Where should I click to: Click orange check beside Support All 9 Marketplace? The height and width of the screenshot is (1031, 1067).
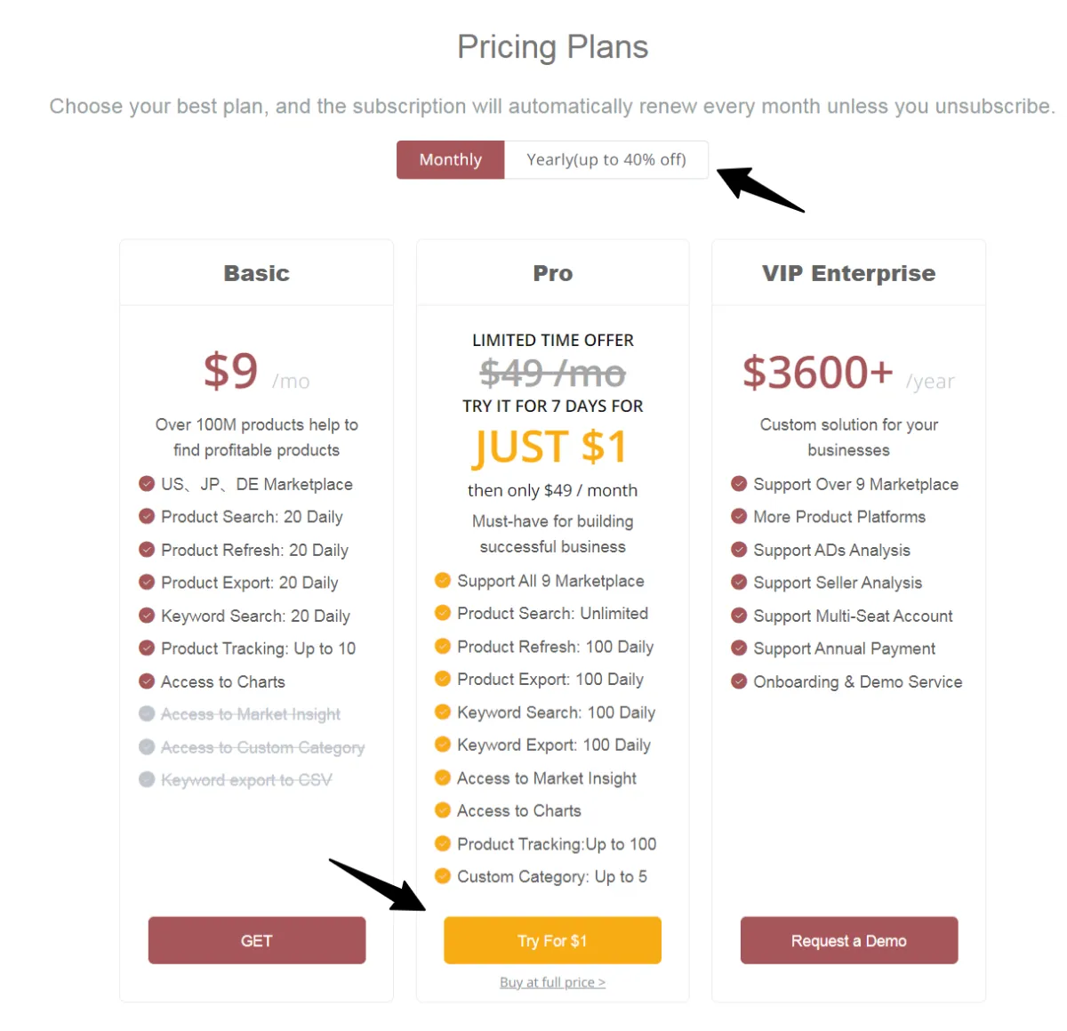[x=442, y=581]
